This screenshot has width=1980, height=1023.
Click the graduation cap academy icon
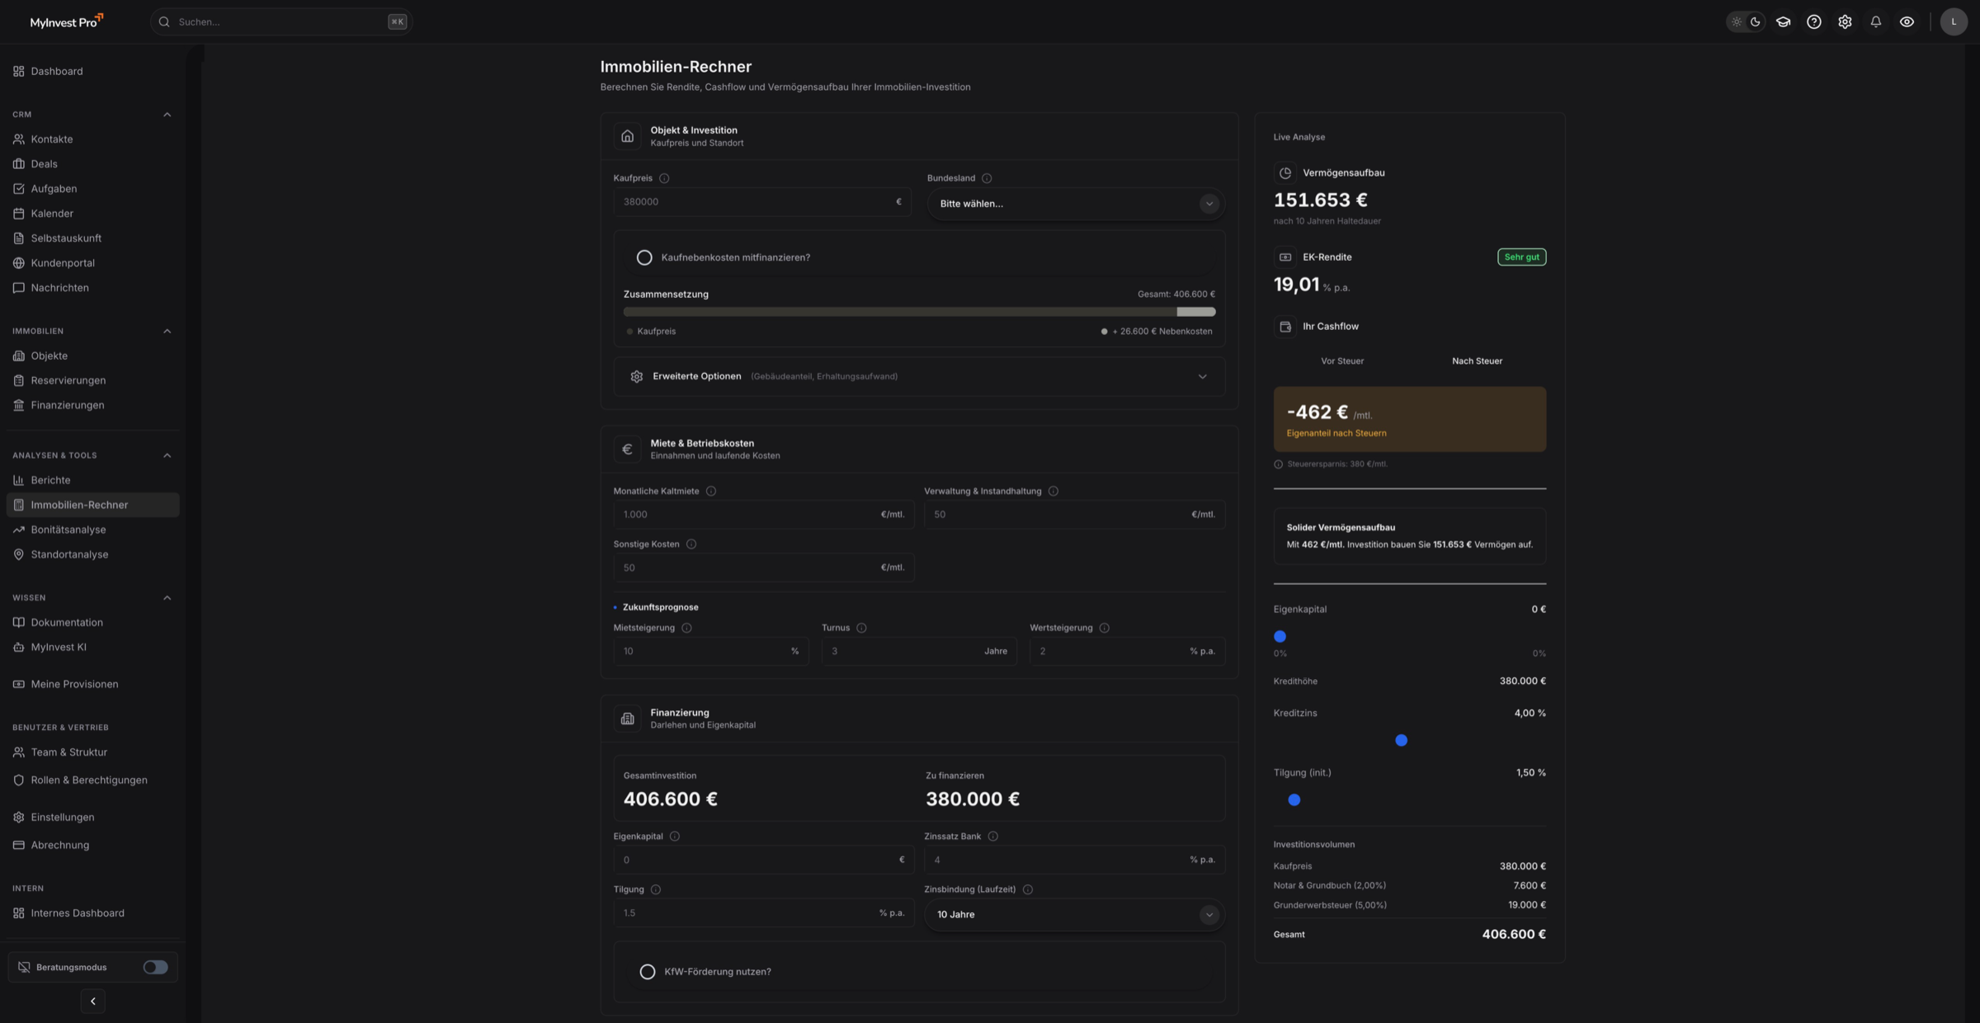1783,22
